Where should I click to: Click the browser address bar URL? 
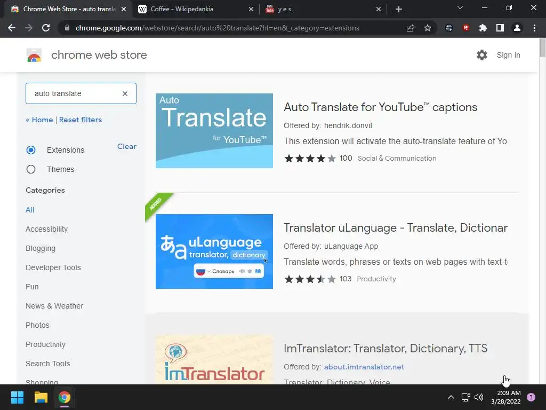[218, 28]
